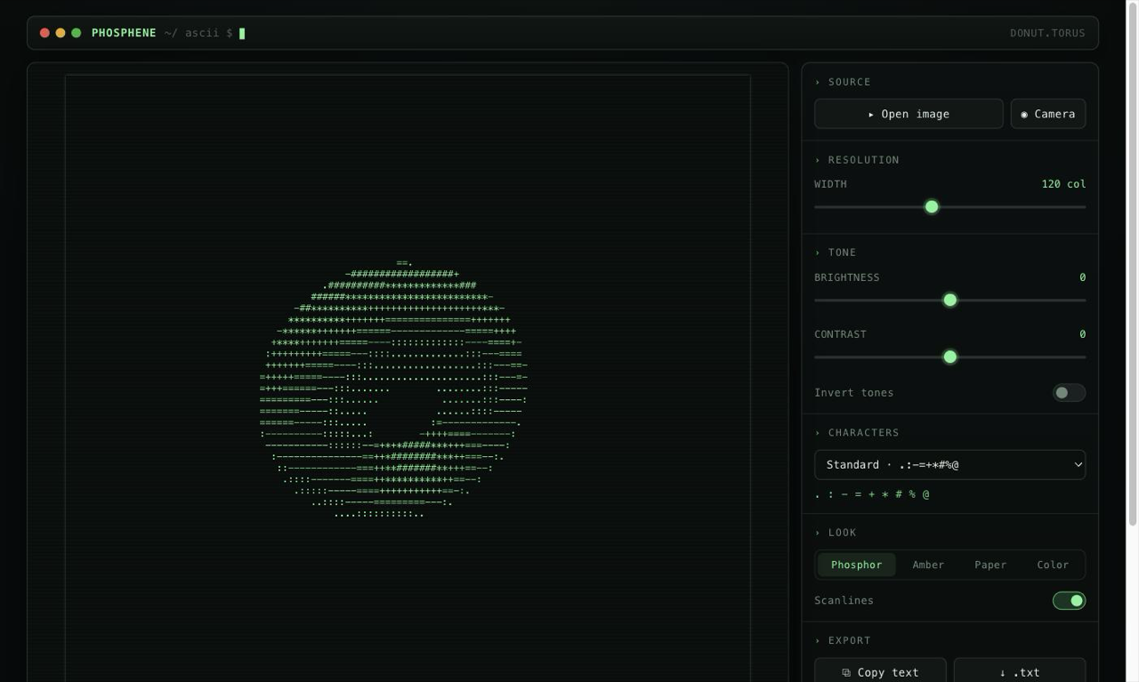The width and height of the screenshot is (1139, 682).
Task: Collapse the SOURCE section chevron
Action: click(818, 82)
